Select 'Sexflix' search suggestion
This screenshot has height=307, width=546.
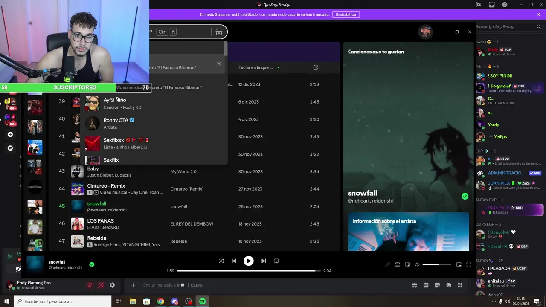(154, 159)
